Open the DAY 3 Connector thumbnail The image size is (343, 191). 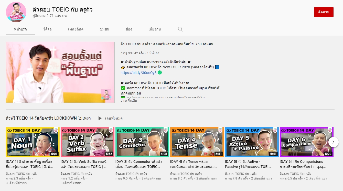[142, 142]
